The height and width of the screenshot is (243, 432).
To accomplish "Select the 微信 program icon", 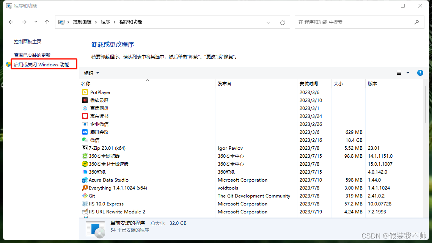I will pyautogui.click(x=85, y=140).
